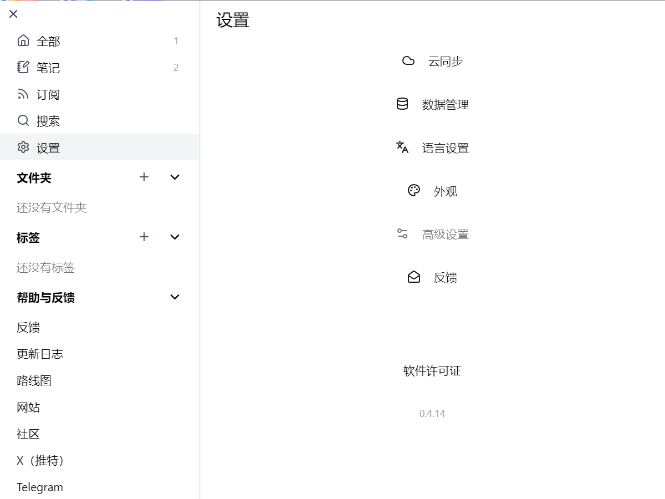Open appearance via the palette icon
Screen dimensions: 665x499
[x=414, y=191]
